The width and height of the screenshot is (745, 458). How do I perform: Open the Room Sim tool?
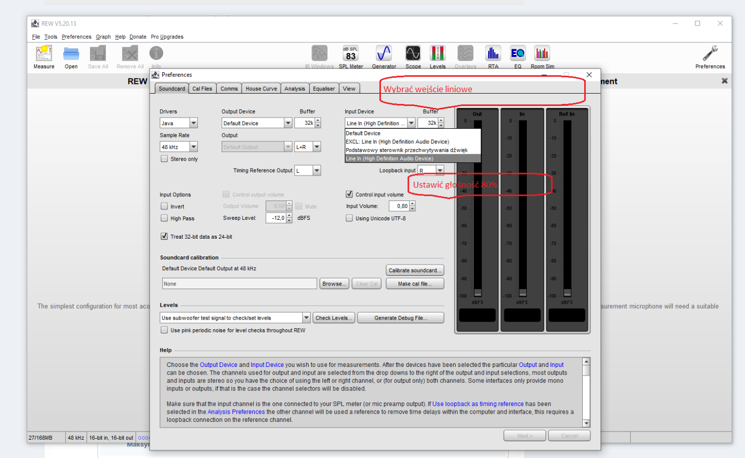(x=542, y=56)
